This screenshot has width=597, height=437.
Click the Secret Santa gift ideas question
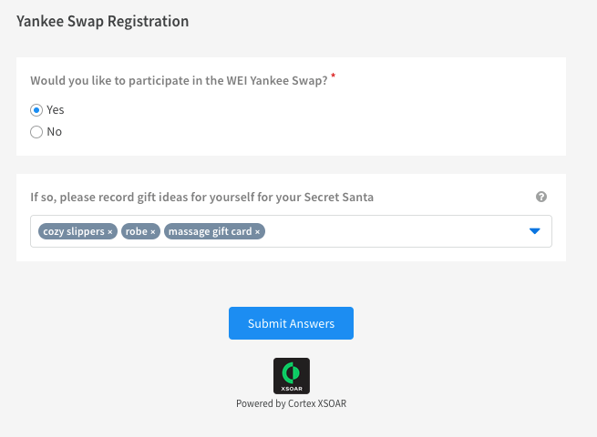click(x=201, y=197)
